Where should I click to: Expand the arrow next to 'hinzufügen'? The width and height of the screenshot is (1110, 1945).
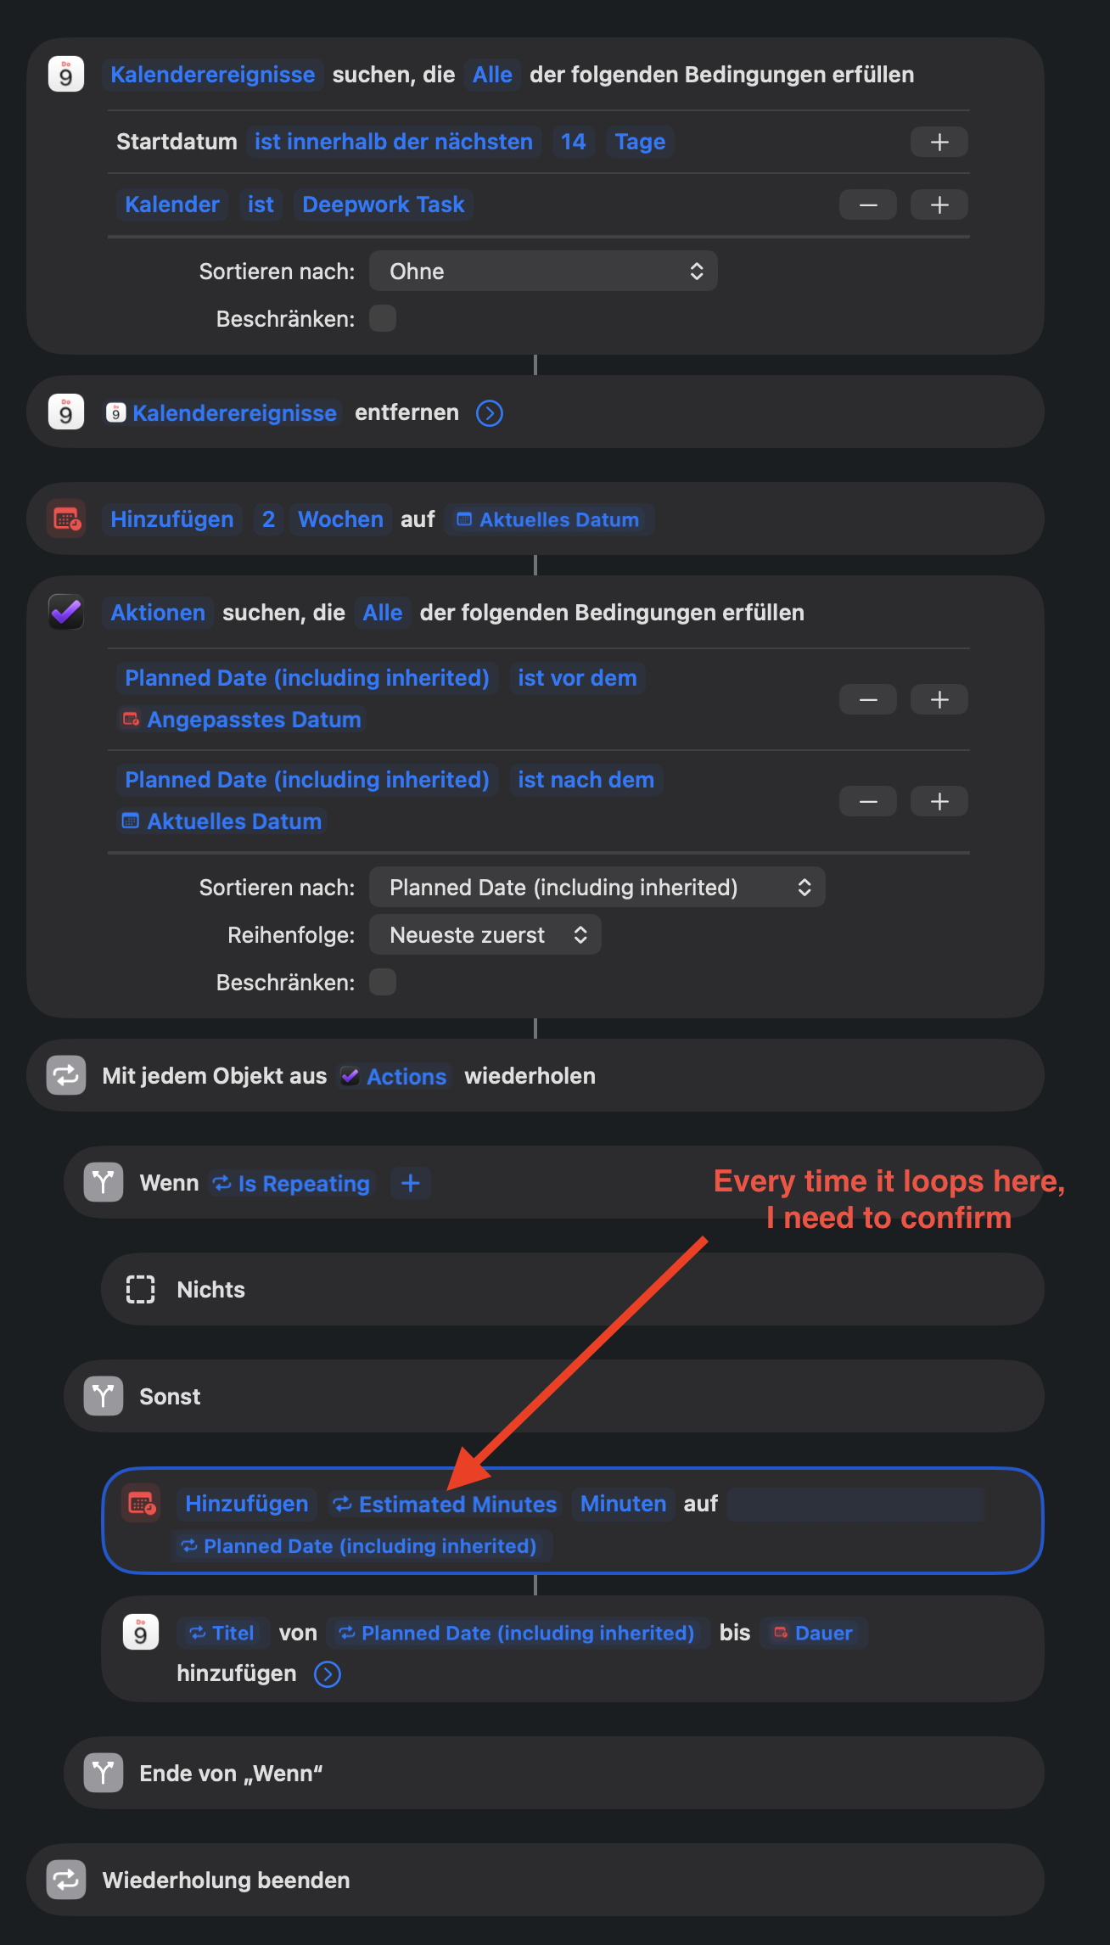point(328,1673)
